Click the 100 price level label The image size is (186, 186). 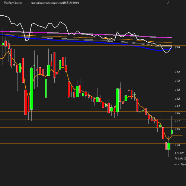[177, 145]
